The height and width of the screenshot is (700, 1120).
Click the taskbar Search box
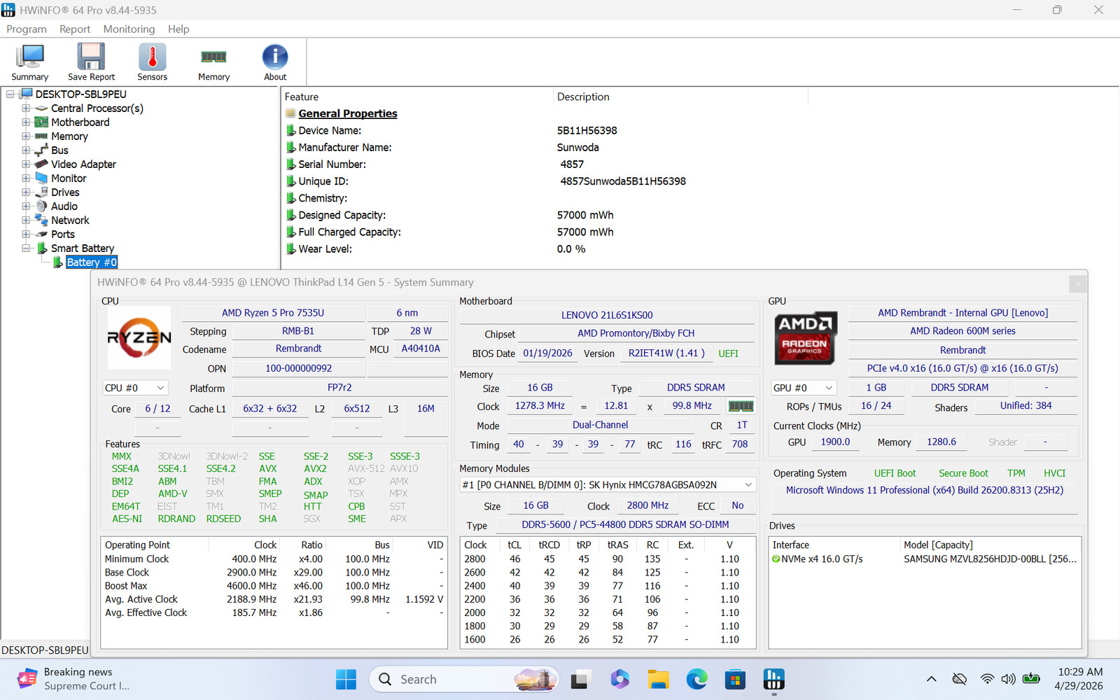(x=464, y=679)
